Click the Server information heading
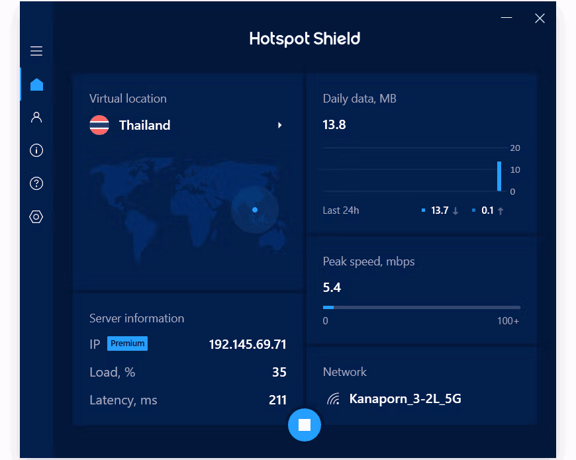The width and height of the screenshot is (576, 460). tap(136, 318)
